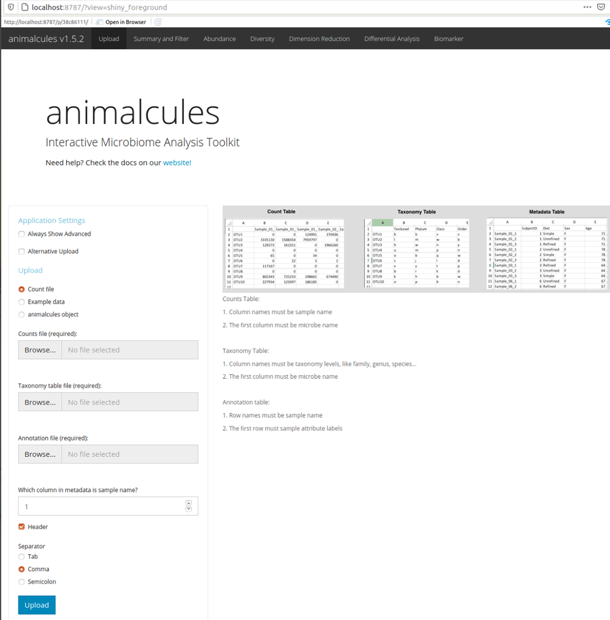Decrease sample name column with down arrow
Screen dimensions: 610x620
click(188, 509)
